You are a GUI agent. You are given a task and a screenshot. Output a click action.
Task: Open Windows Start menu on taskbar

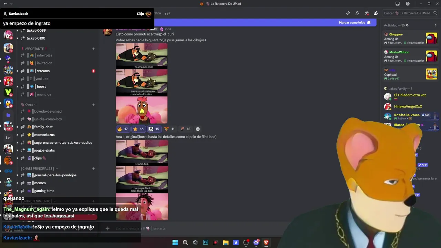click(x=175, y=242)
